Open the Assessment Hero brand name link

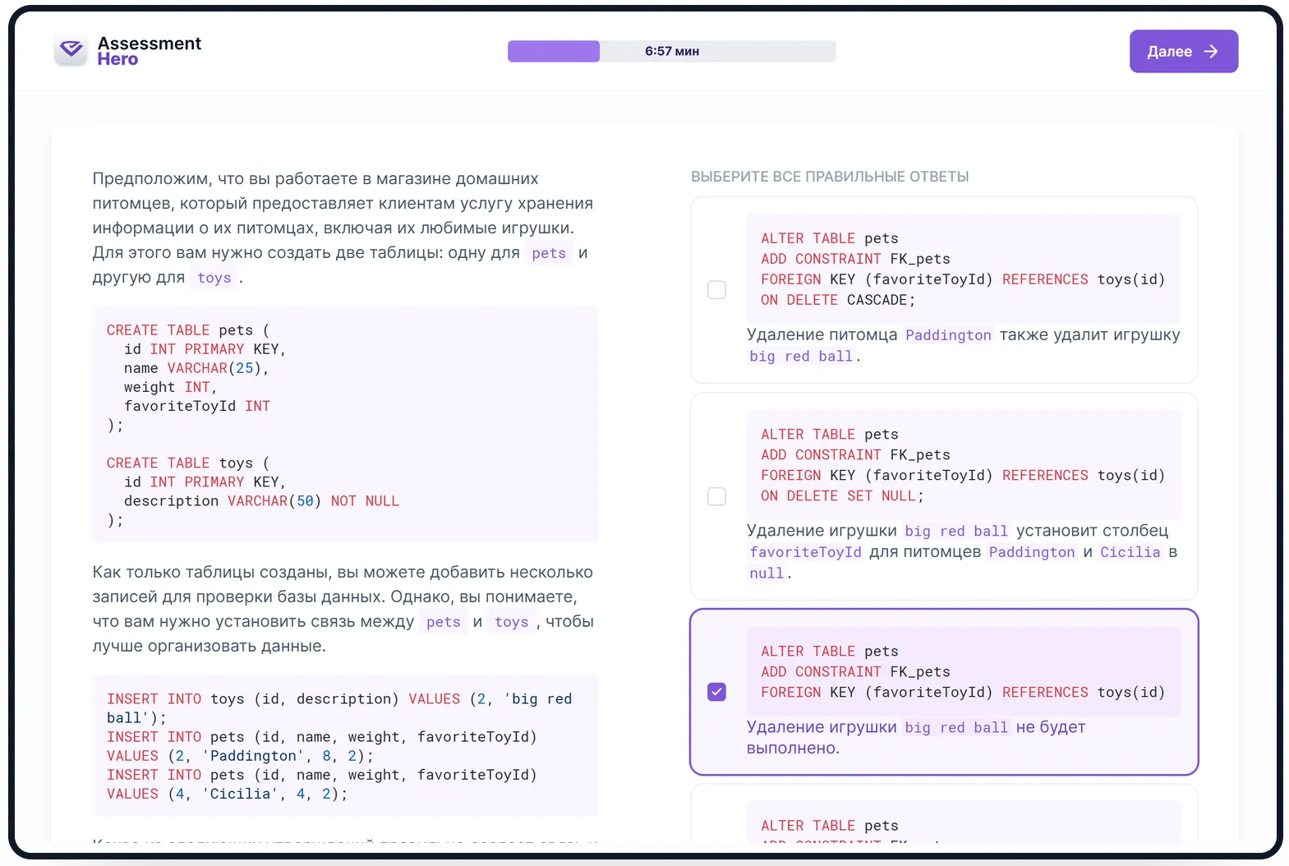[x=149, y=51]
